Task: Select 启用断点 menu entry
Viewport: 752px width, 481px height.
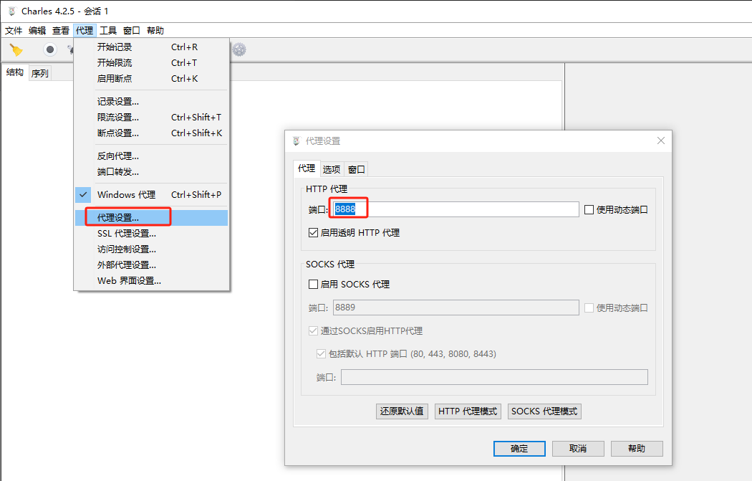Action: tap(152, 79)
